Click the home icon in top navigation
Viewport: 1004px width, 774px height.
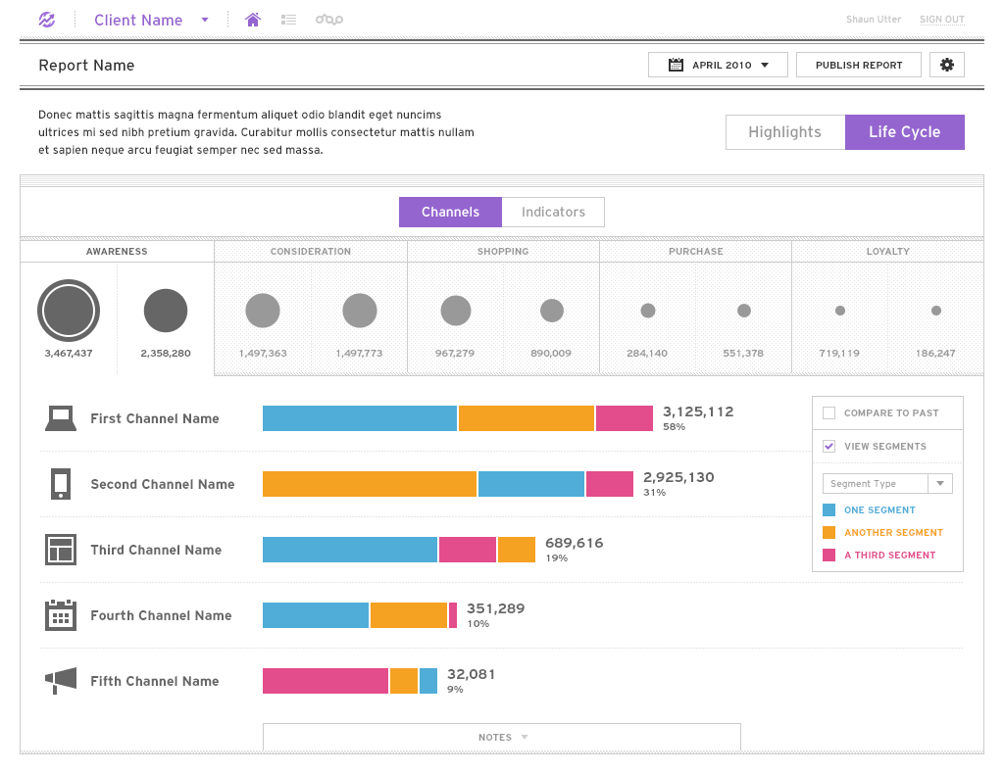click(x=253, y=20)
